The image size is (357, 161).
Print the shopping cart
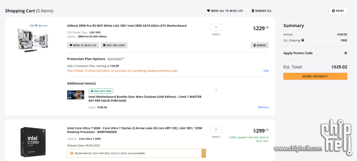coord(338,11)
